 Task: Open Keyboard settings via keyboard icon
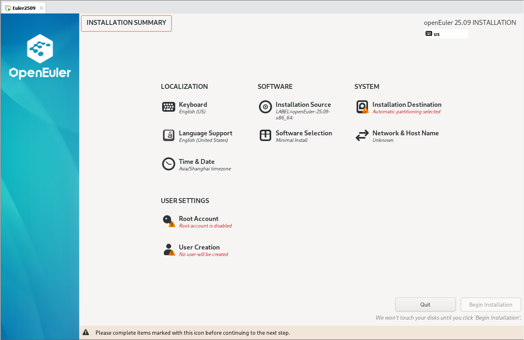coord(169,107)
